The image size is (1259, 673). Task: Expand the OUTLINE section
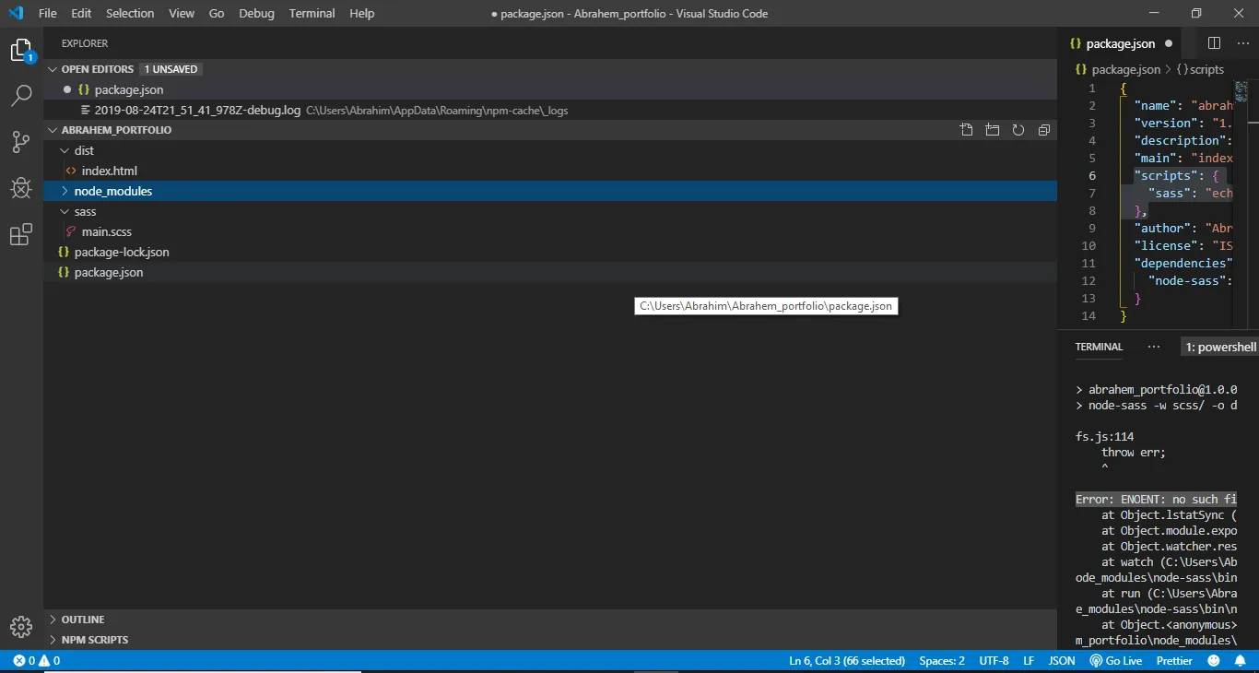coord(53,620)
